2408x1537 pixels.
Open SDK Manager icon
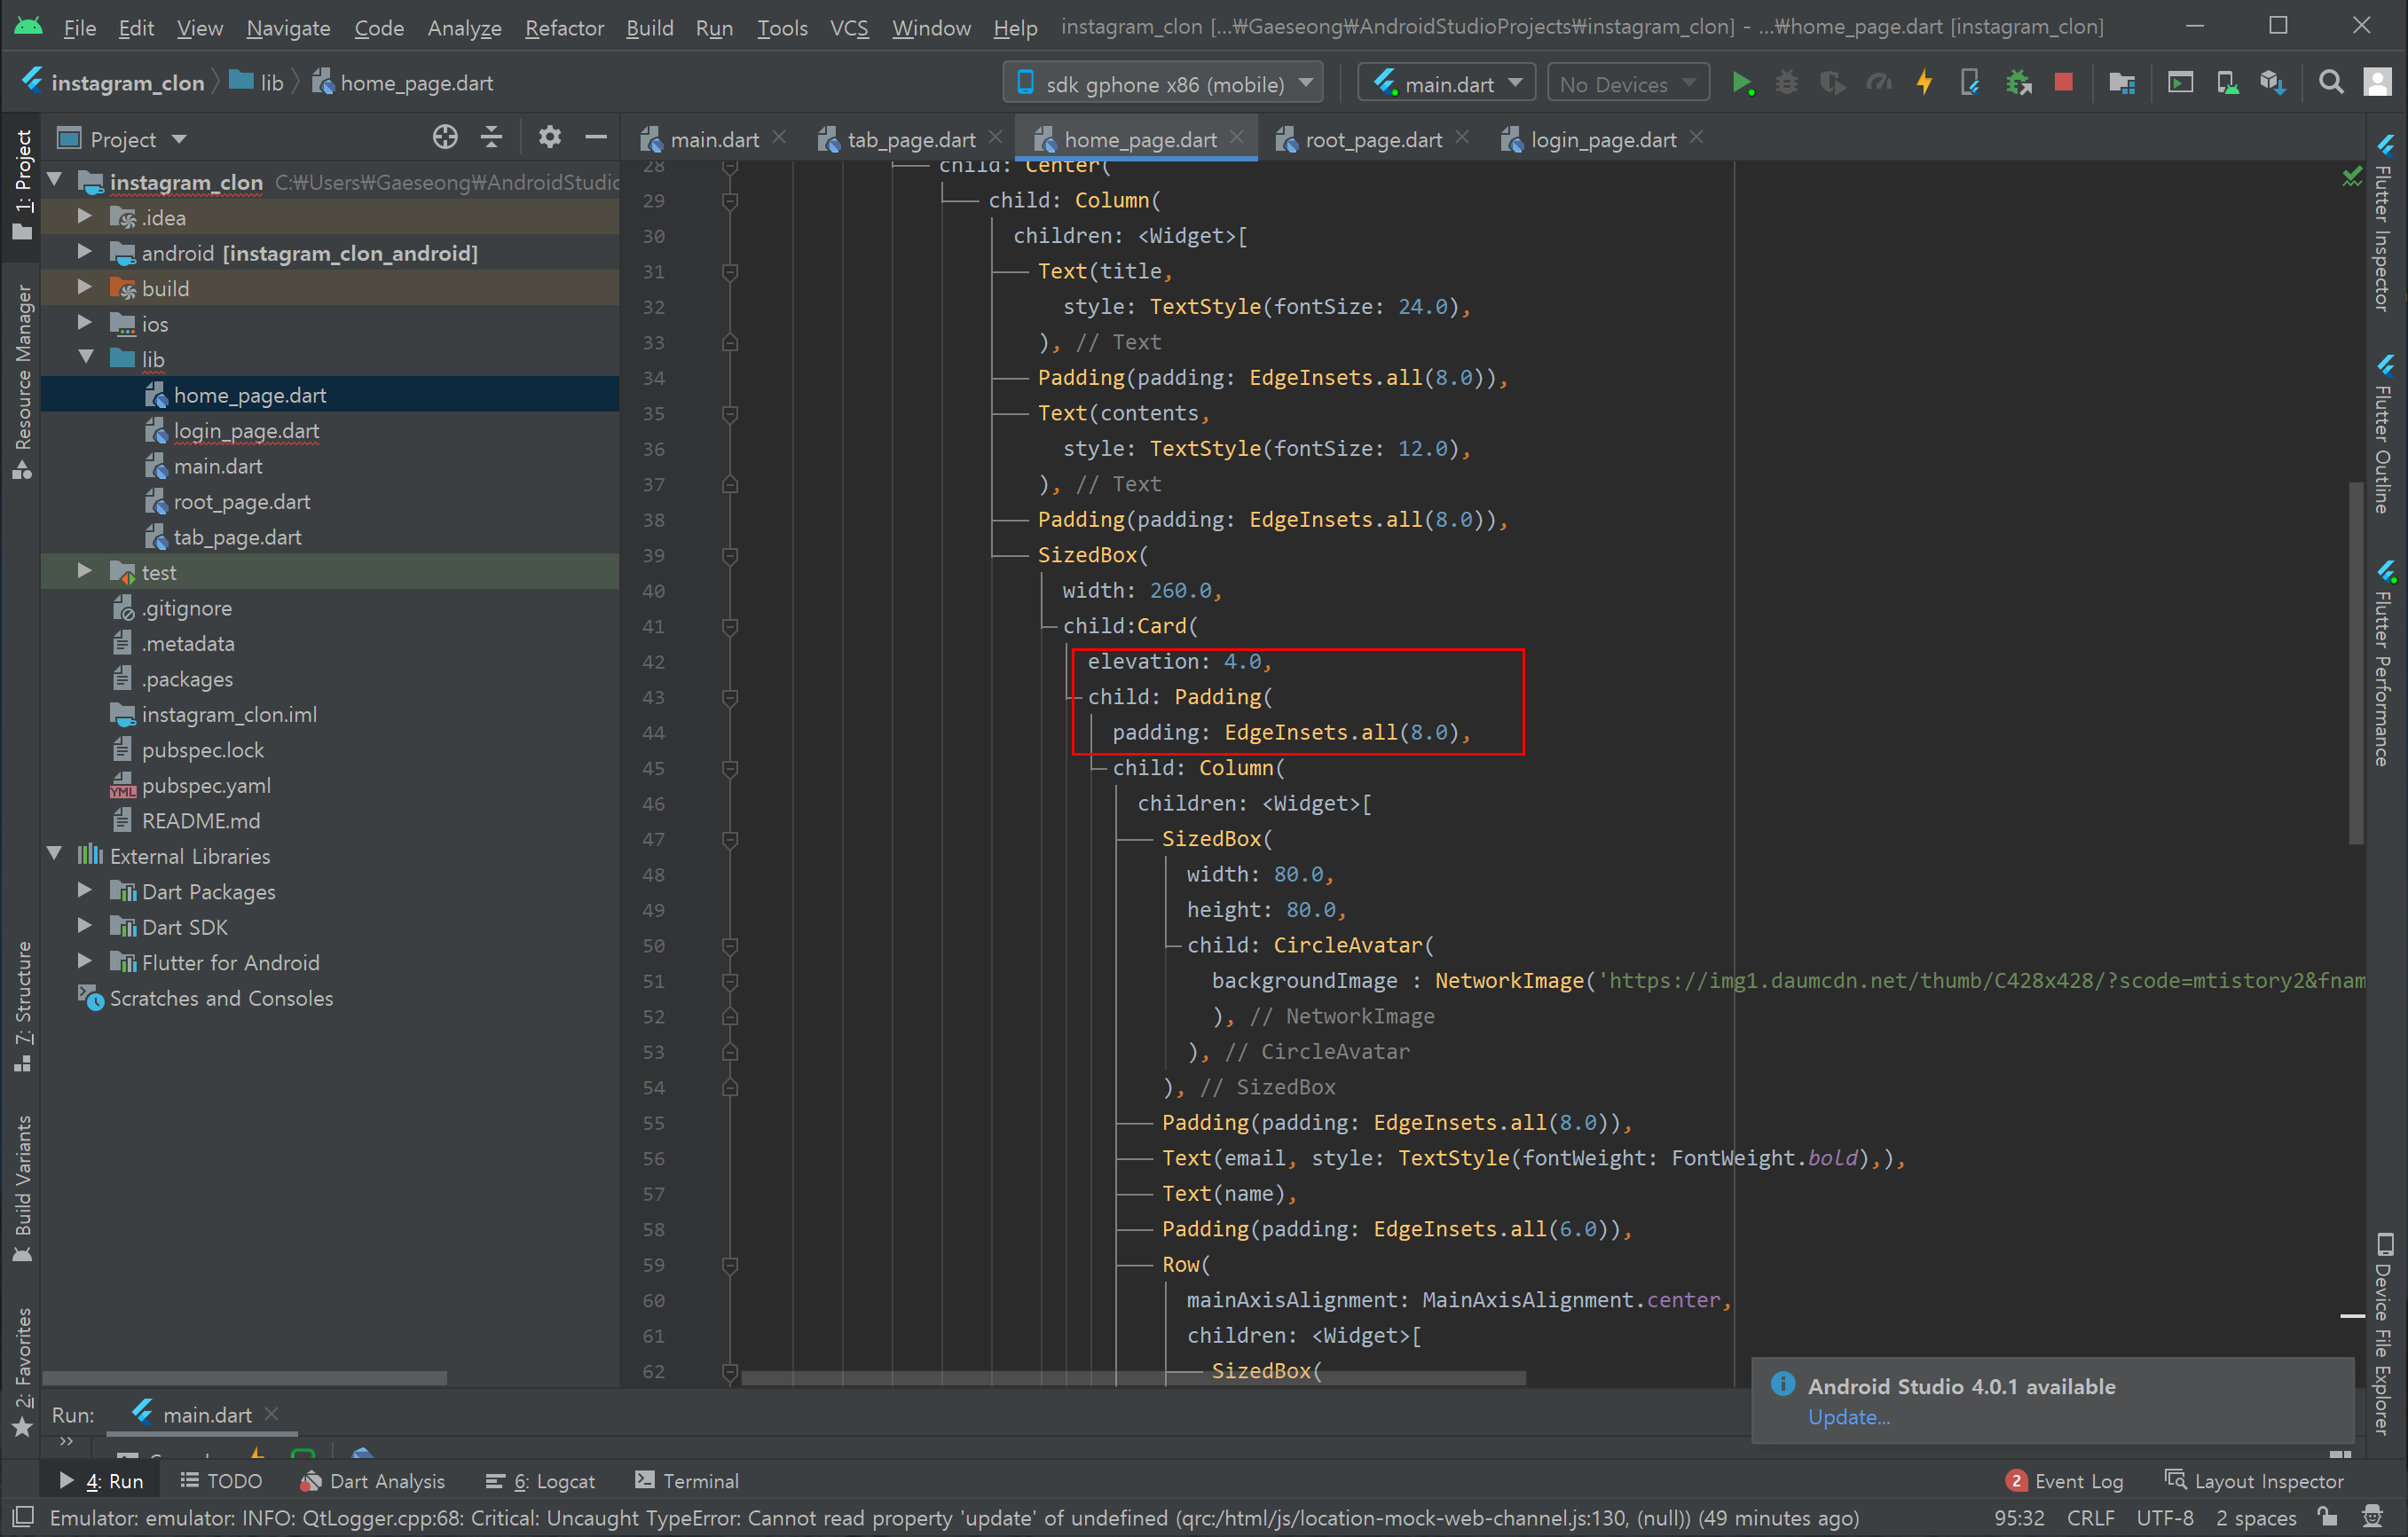coord(2272,83)
